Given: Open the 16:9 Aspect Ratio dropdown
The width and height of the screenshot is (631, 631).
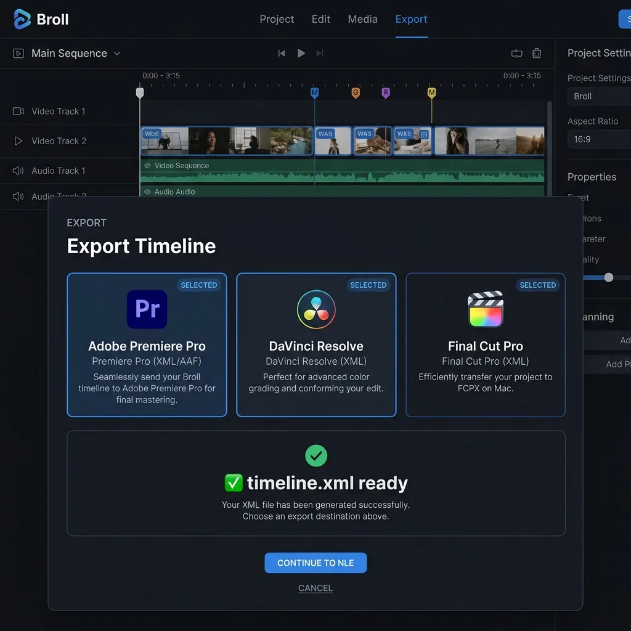Looking at the screenshot, I should pyautogui.click(x=599, y=139).
